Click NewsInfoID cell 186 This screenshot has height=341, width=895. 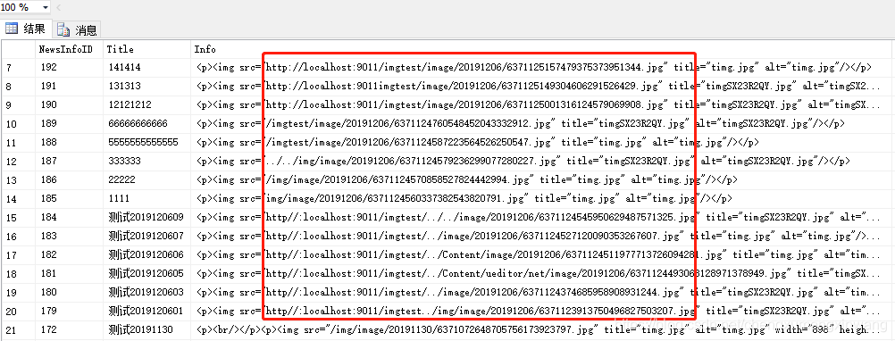69,180
